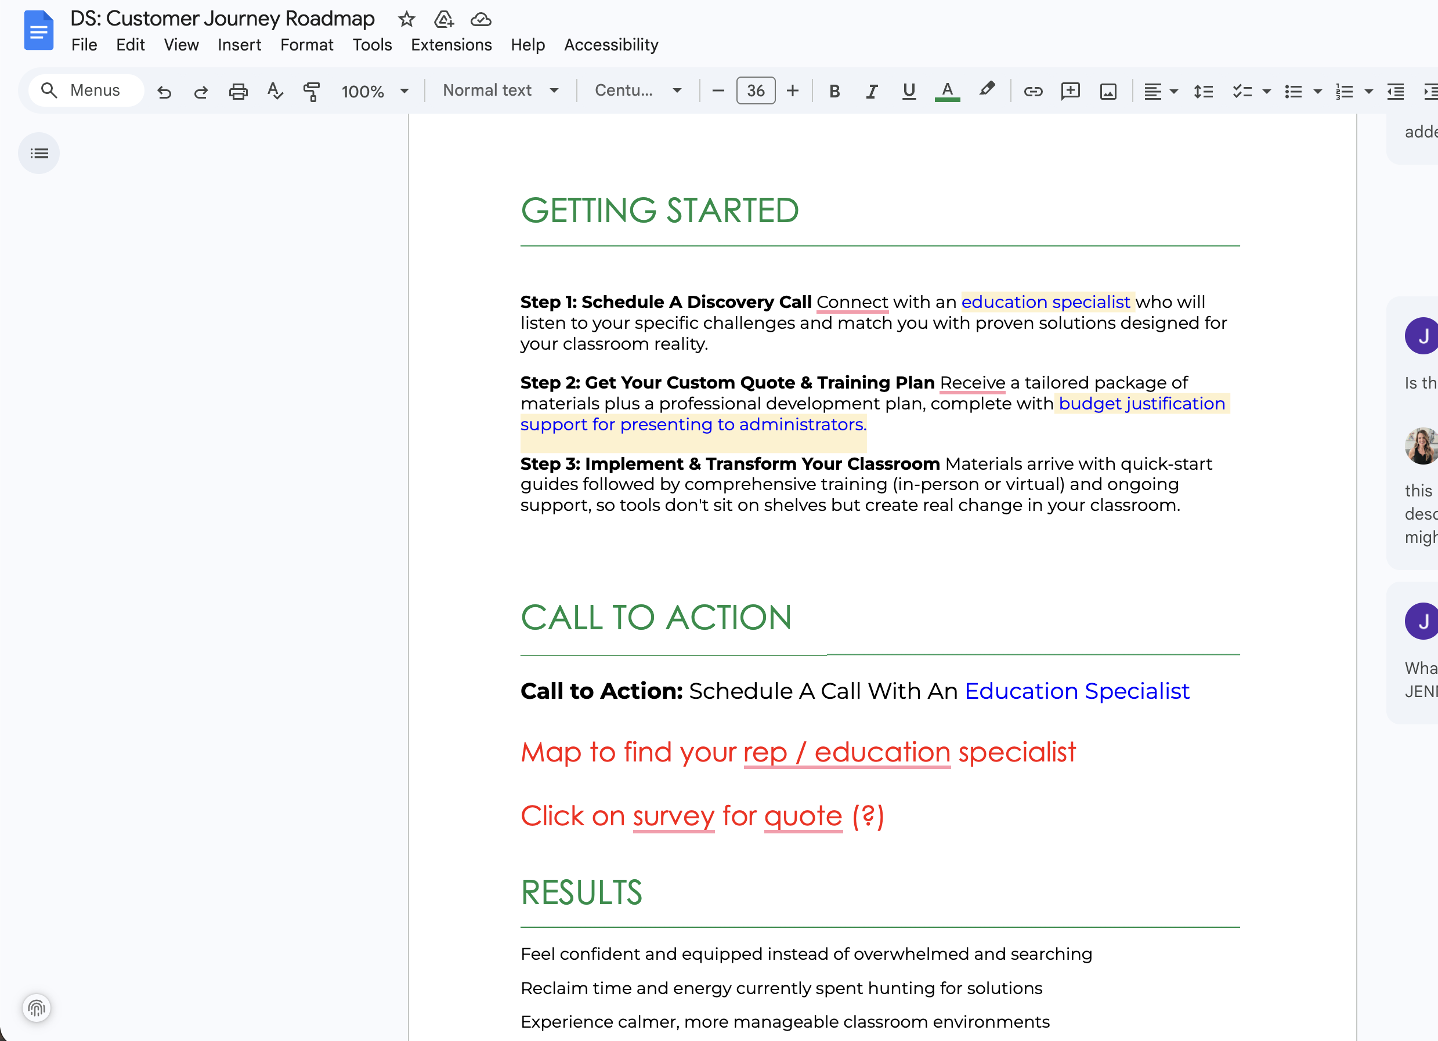The image size is (1438, 1041).
Task: Expand numbered list options arrow
Action: coord(1369,91)
